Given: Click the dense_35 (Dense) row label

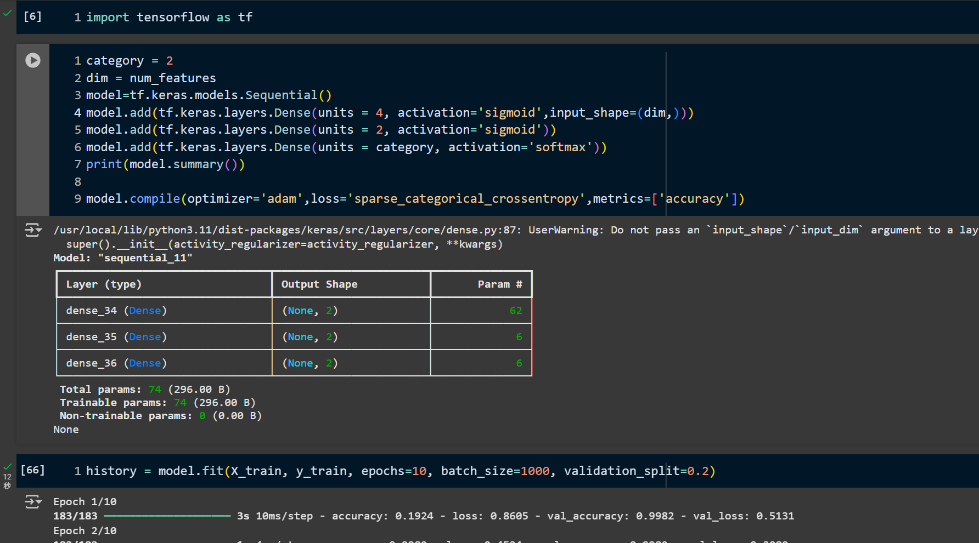Looking at the screenshot, I should [116, 336].
